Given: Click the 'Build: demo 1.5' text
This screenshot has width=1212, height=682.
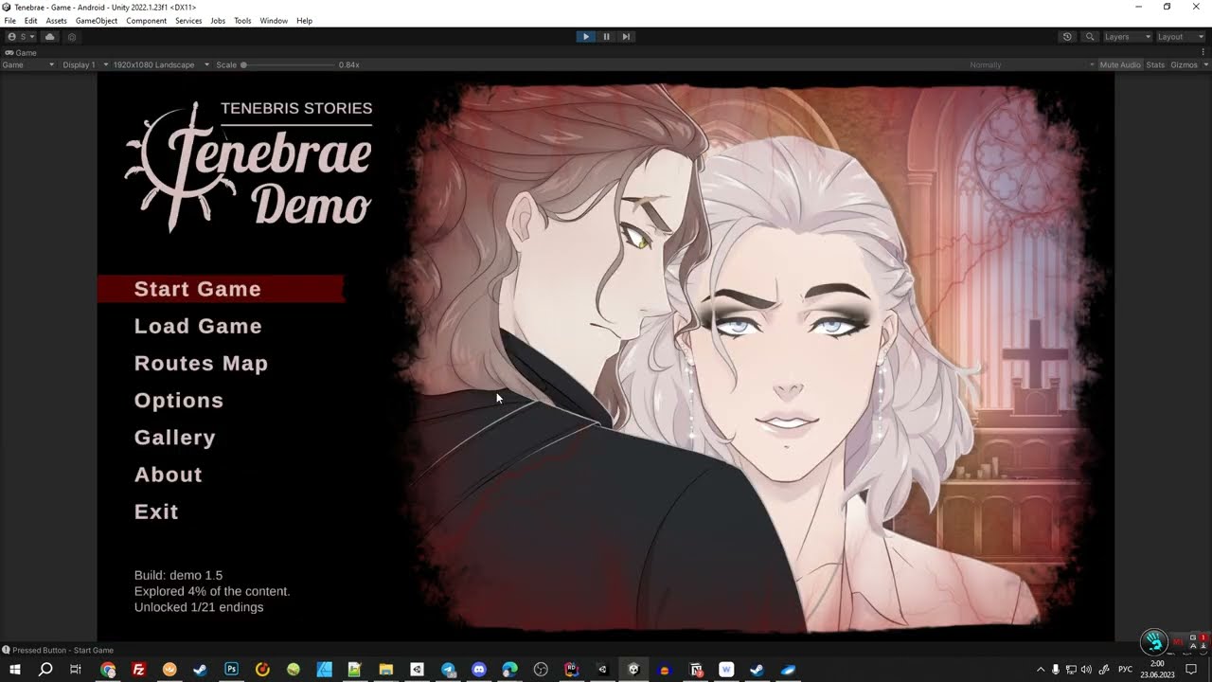Looking at the screenshot, I should [178, 575].
